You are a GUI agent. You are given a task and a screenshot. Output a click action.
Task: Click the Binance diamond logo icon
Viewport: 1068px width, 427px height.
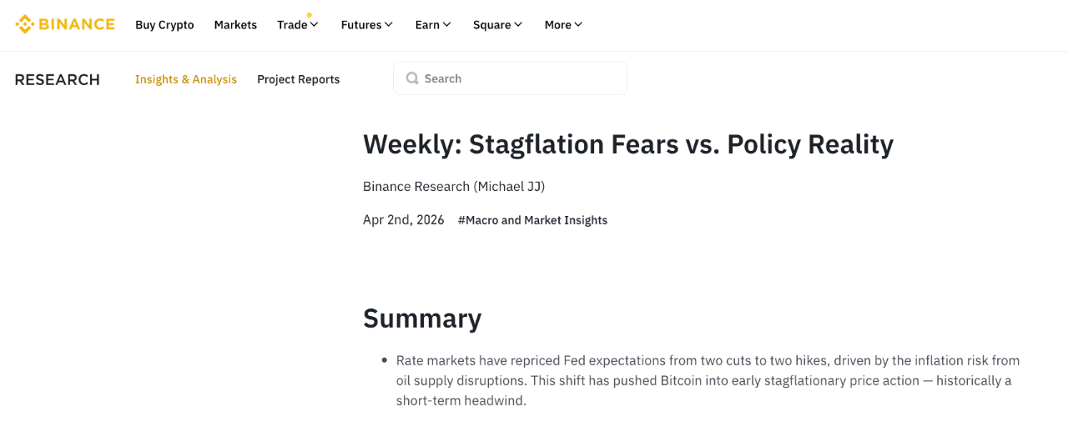(25, 24)
